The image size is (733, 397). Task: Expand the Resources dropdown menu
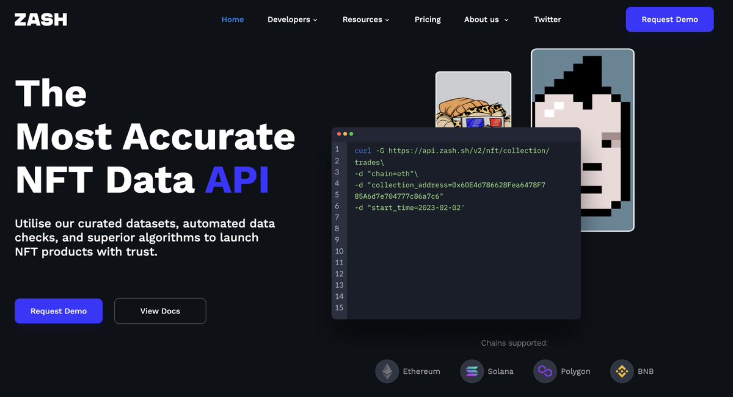click(366, 20)
